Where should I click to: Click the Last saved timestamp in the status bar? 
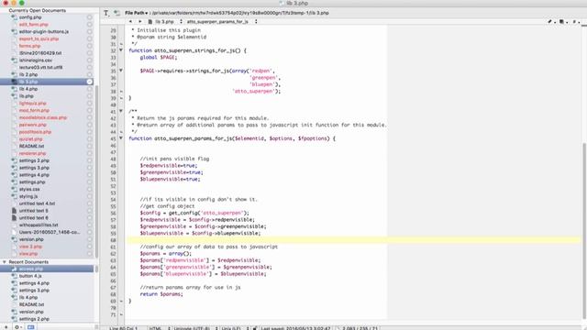[x=295, y=328]
